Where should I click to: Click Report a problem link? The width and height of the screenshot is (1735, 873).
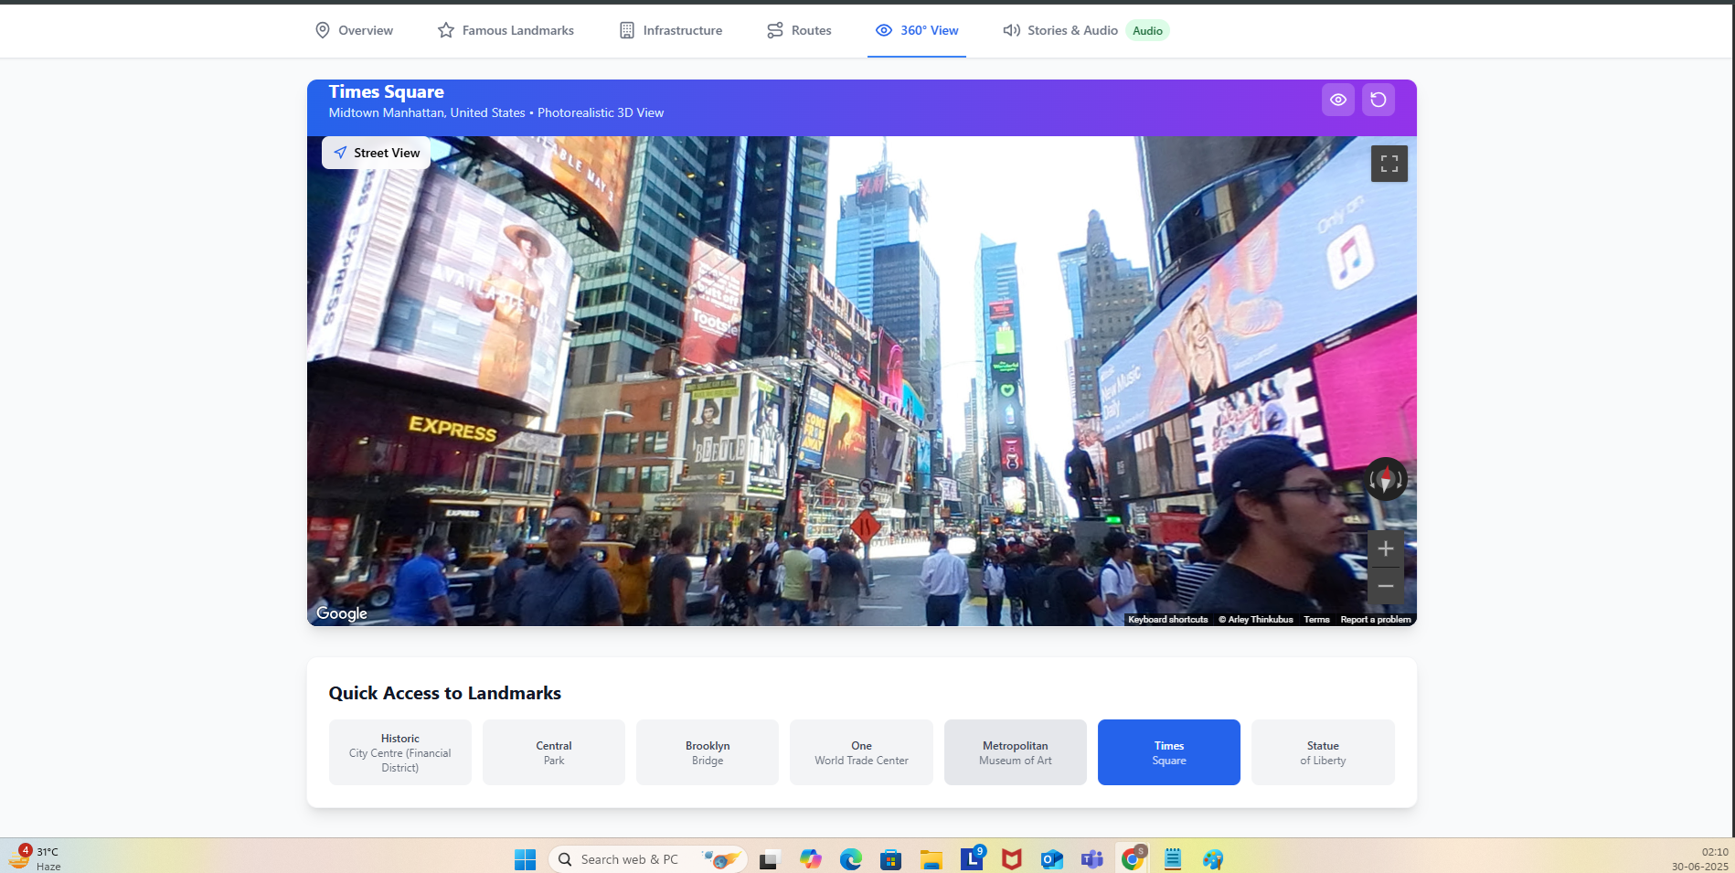[1376, 620]
